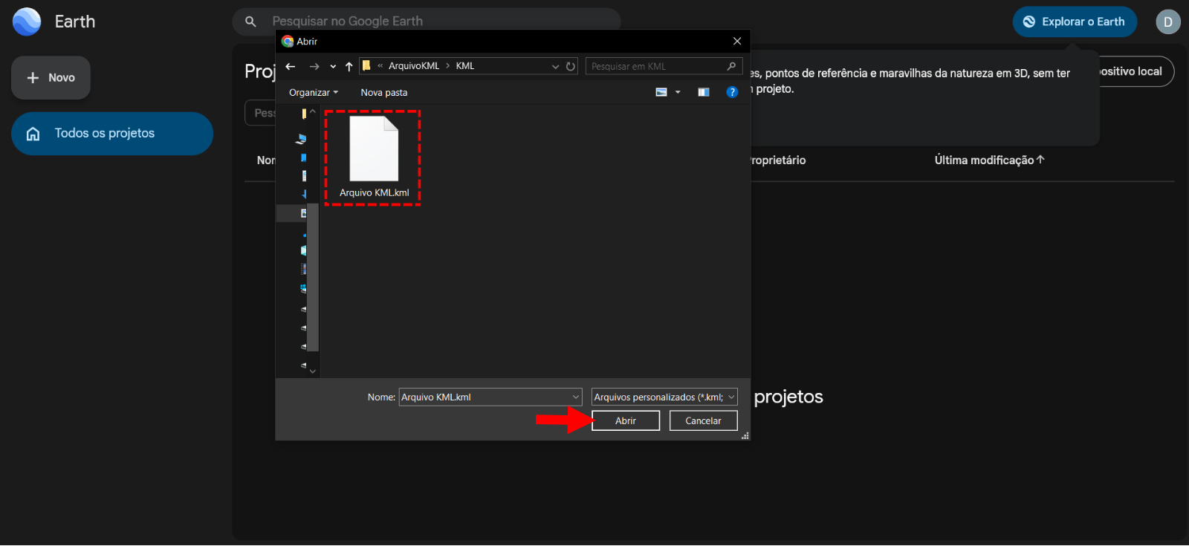Open the user account avatar D

tap(1167, 22)
